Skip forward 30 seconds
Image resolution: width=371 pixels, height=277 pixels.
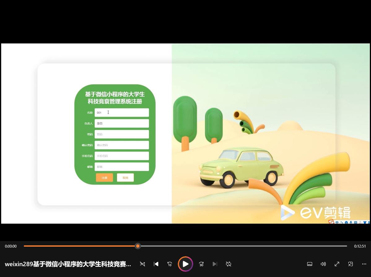click(201, 264)
